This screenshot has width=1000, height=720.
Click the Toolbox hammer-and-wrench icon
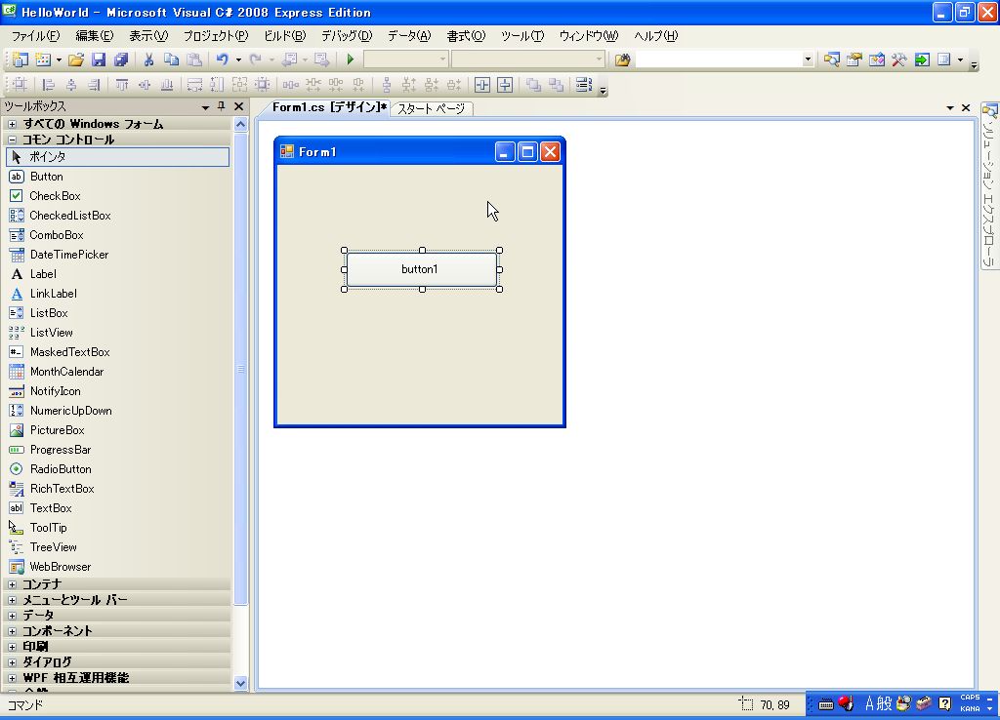tap(899, 60)
